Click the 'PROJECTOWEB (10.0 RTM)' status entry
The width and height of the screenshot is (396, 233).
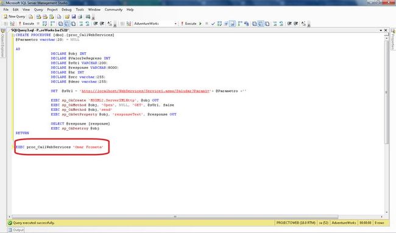coord(295,223)
